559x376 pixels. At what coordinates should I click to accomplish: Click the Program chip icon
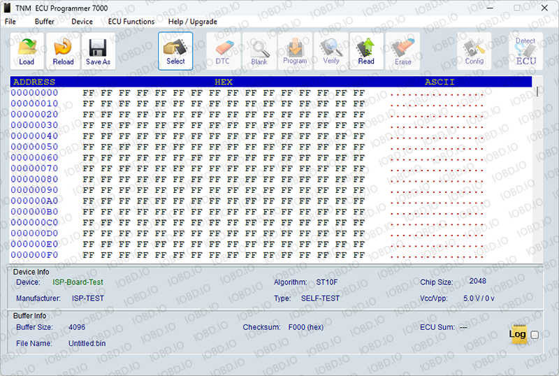coord(295,50)
